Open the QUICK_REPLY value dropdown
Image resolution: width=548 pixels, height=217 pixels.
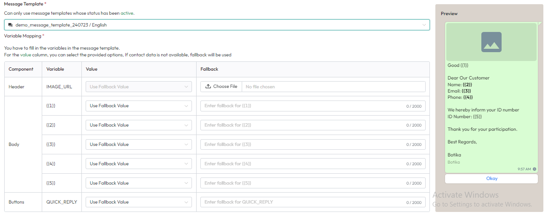[138, 202]
